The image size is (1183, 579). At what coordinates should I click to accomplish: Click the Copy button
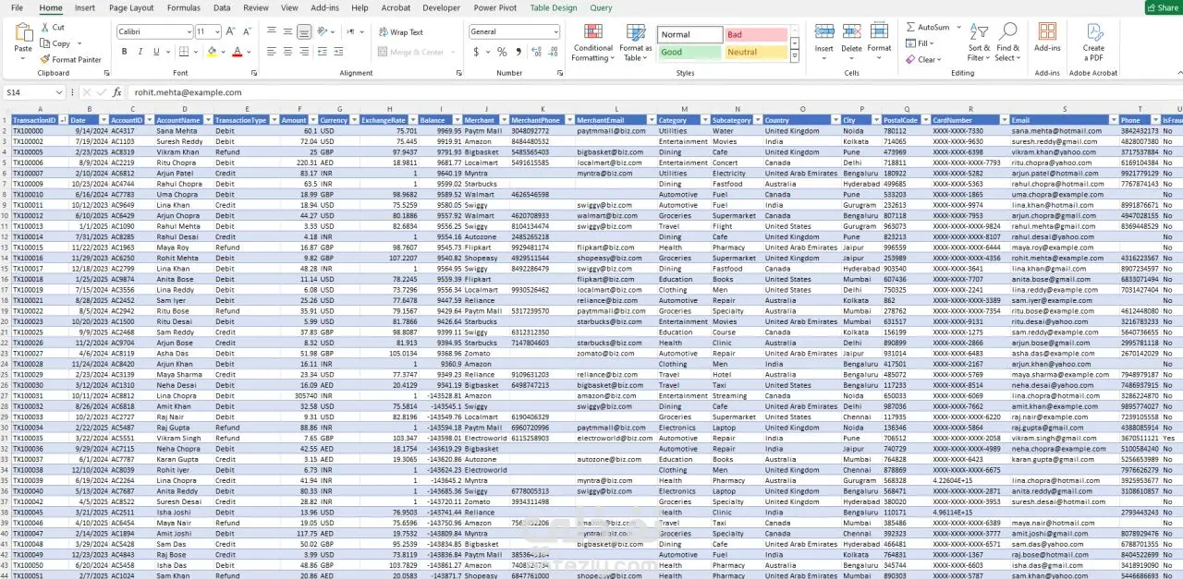55,43
